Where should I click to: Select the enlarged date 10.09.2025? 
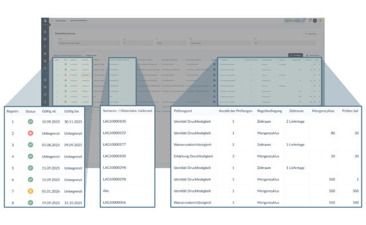51,122
